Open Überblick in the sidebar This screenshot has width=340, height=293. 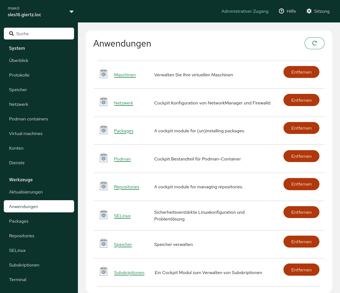pyautogui.click(x=19, y=60)
